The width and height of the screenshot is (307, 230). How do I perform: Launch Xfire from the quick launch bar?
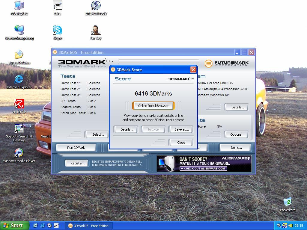[56, 226]
